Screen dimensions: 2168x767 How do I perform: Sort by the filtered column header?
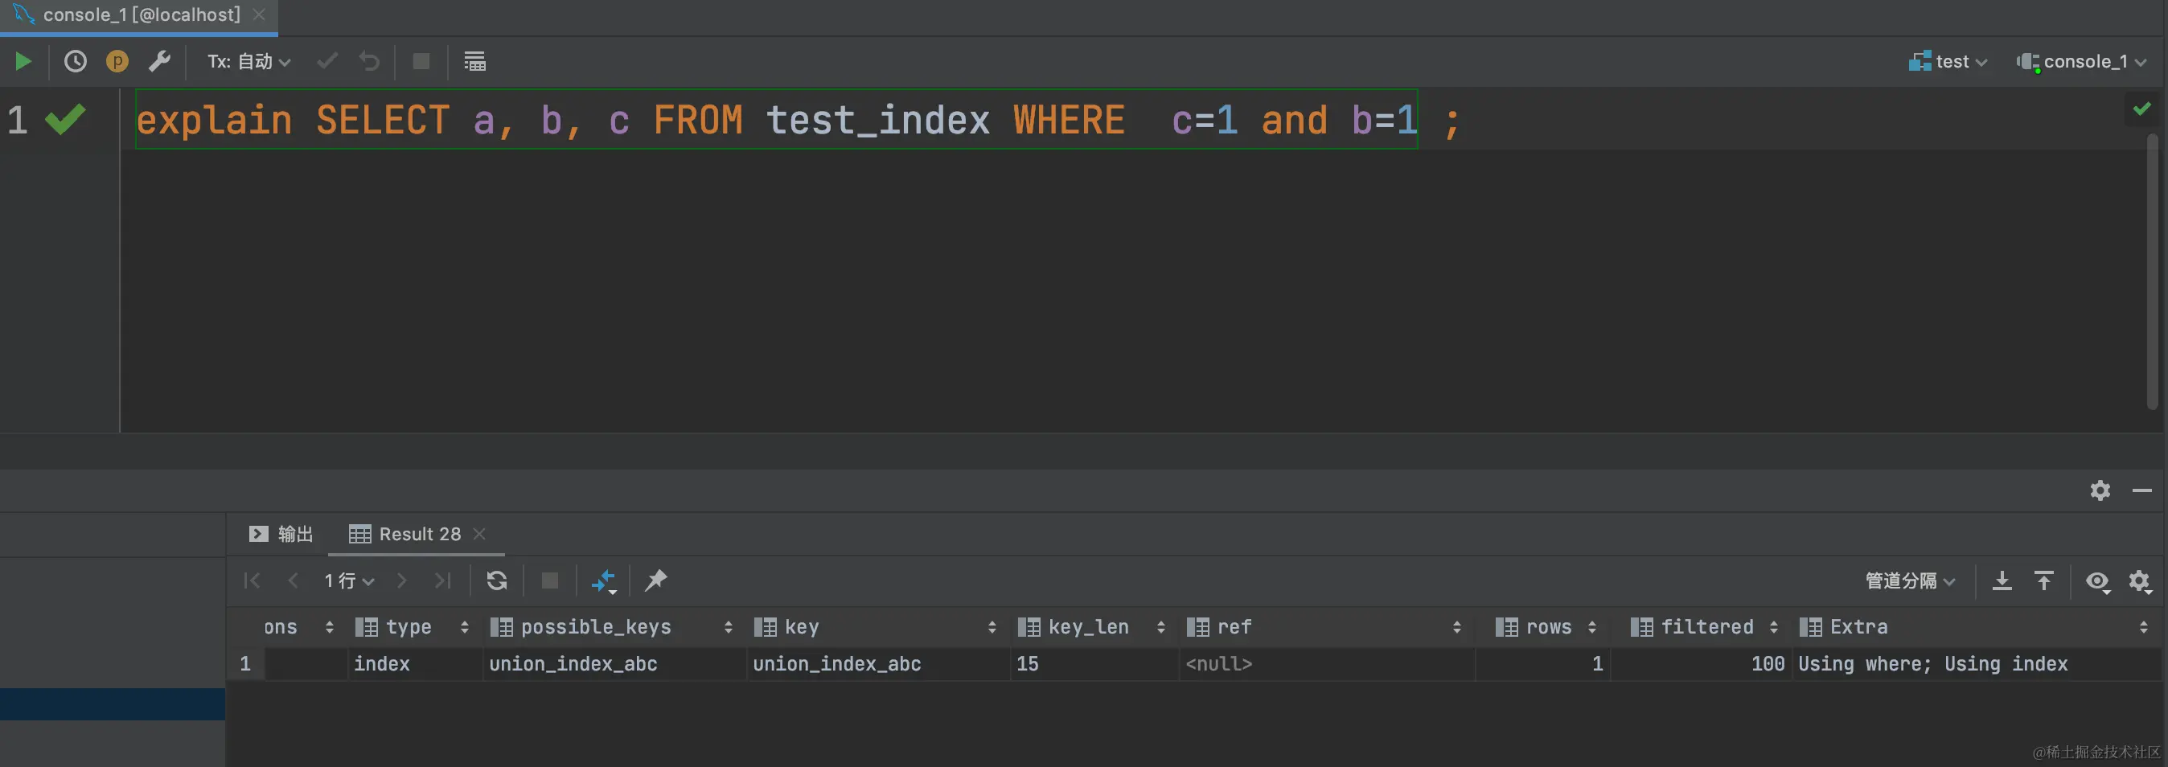point(1701,627)
